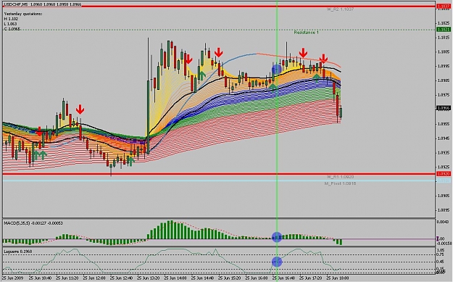Click the 1.0985 price scale label

coord(444,80)
